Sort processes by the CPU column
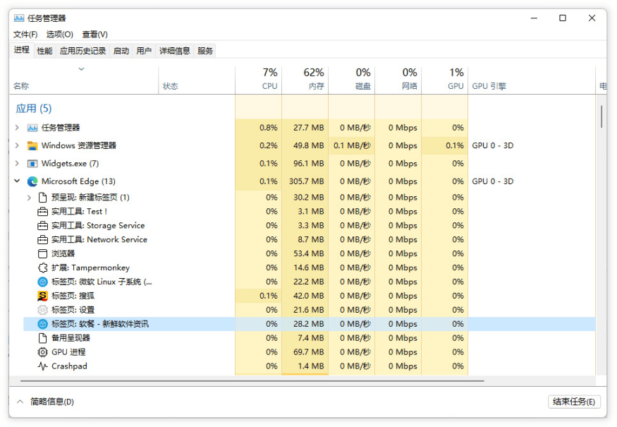This screenshot has width=617, height=427. click(269, 78)
